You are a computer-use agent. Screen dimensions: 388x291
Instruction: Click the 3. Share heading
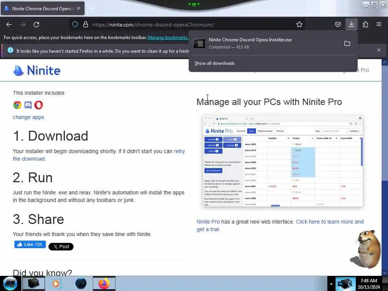click(x=39, y=219)
